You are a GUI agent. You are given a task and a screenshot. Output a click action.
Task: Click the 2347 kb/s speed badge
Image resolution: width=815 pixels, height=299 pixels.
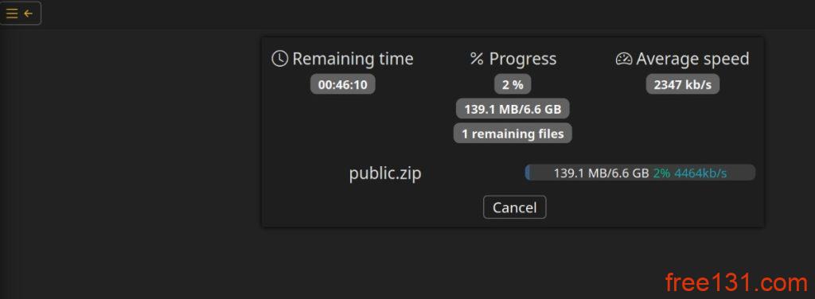tap(682, 84)
